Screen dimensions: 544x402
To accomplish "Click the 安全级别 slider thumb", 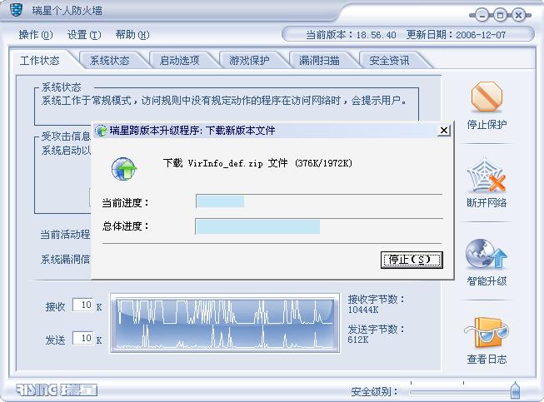I will pos(515,390).
